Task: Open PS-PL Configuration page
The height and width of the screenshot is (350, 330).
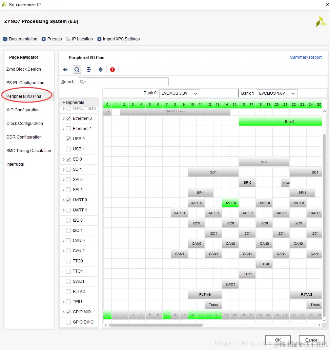Action: [25, 83]
